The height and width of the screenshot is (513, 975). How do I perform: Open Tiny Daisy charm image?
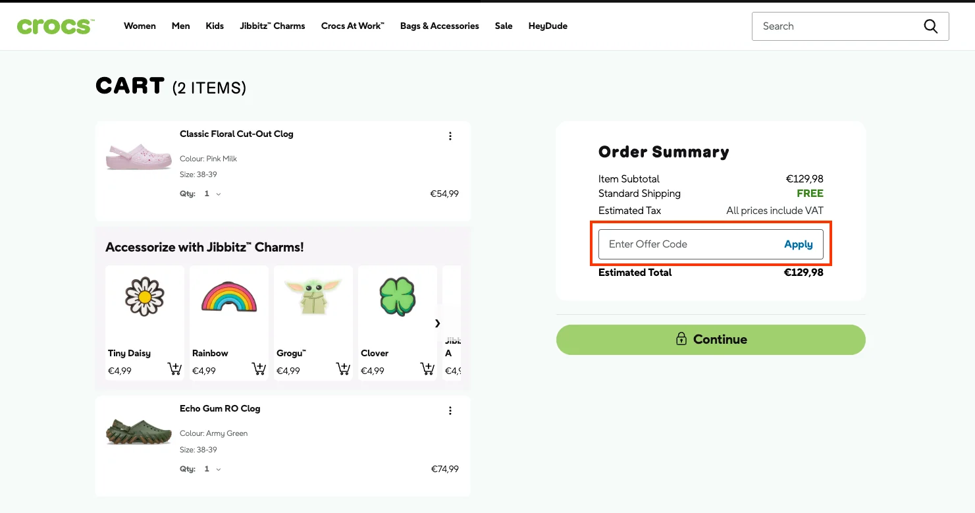[x=145, y=297]
